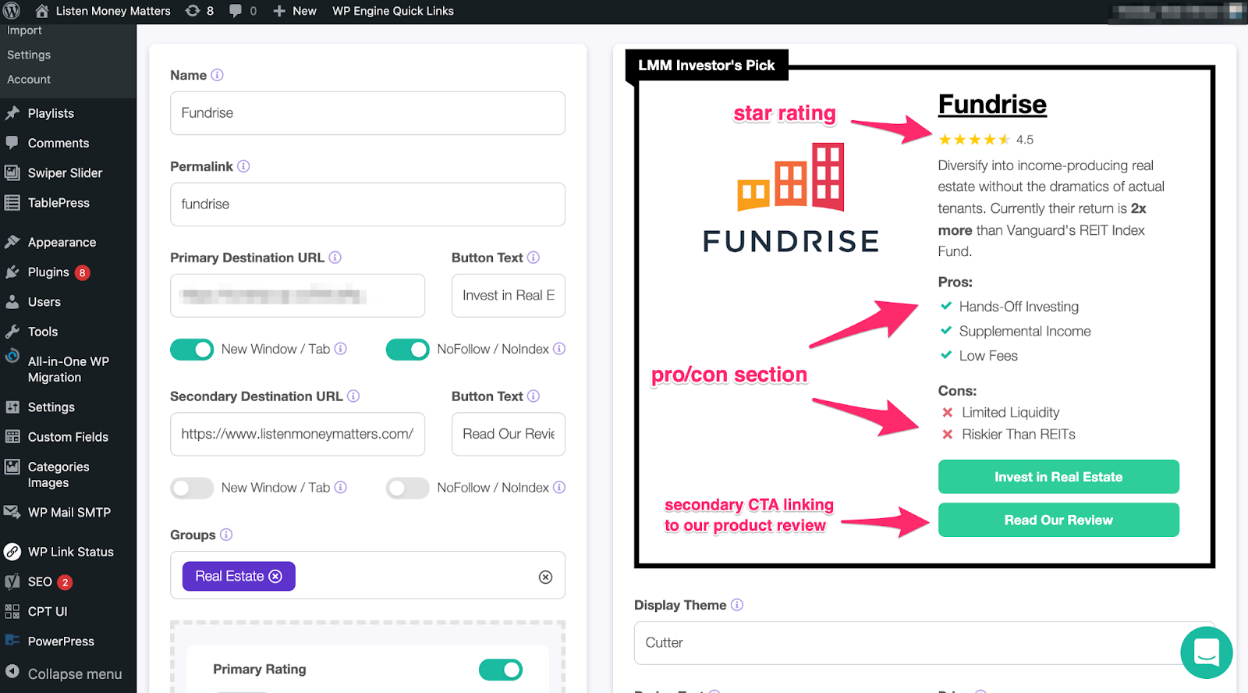Enable secondary New Window / Tab switch
1248x693 pixels.
coord(192,488)
